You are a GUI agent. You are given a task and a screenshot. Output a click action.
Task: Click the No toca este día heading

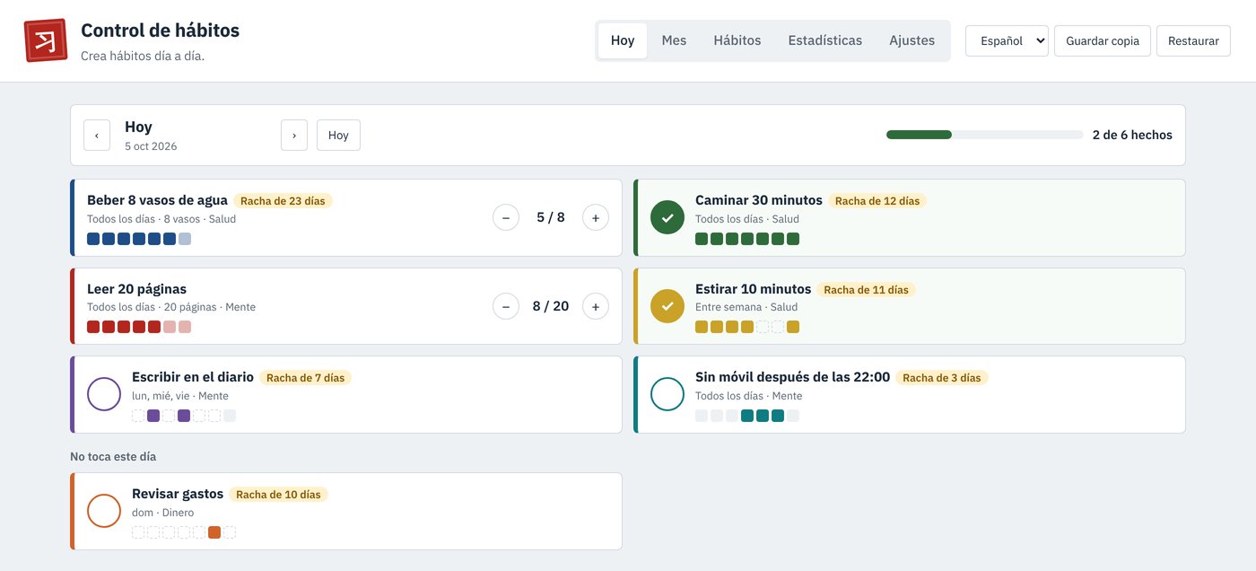(113, 457)
